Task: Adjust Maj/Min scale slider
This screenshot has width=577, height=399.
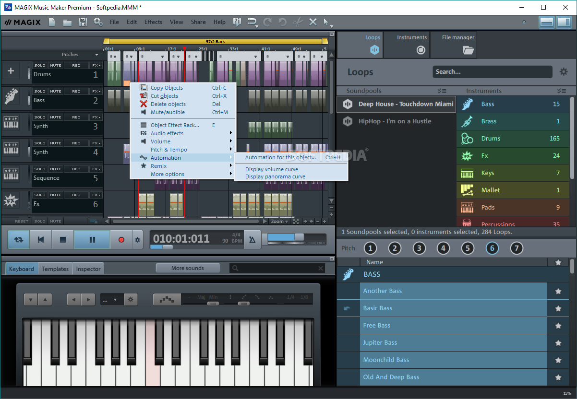Action: point(212,304)
